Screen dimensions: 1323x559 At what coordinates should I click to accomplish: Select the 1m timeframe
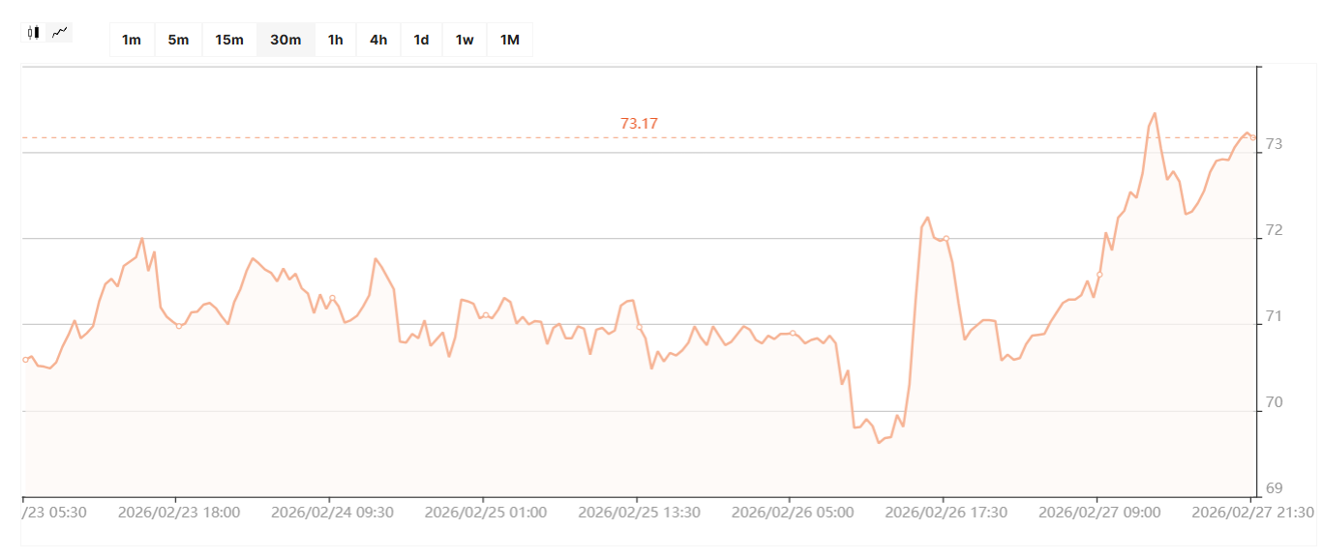(132, 40)
